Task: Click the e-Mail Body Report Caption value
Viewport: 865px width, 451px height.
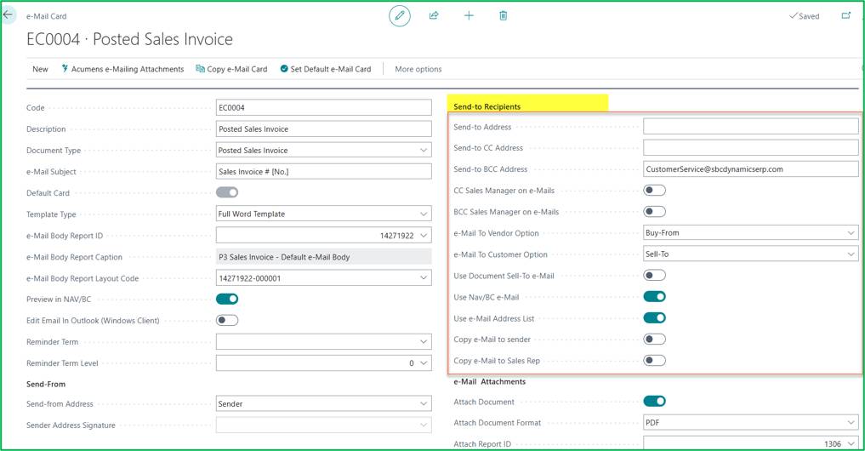Action: click(323, 257)
